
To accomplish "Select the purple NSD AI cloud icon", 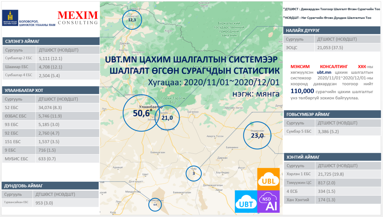I will [268, 201].
